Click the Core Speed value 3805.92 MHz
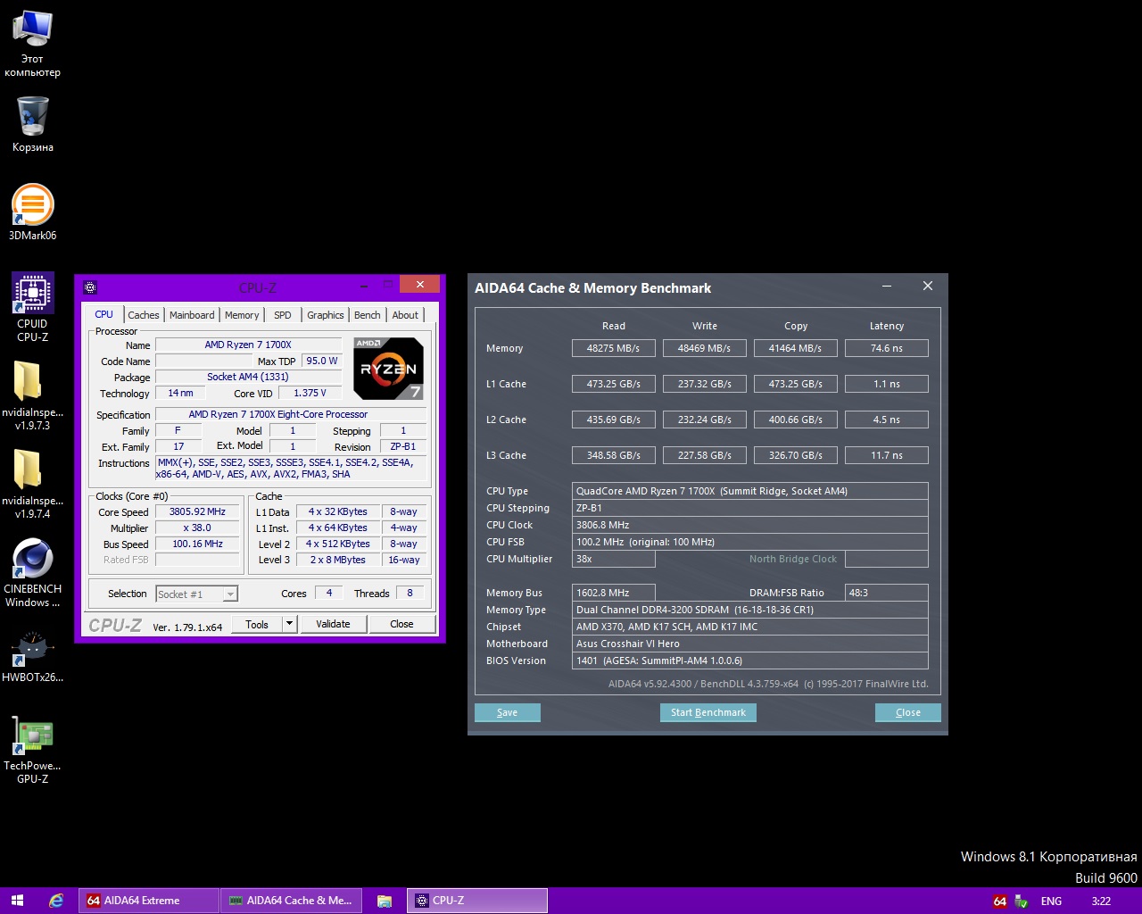This screenshot has height=914, width=1142. [197, 512]
